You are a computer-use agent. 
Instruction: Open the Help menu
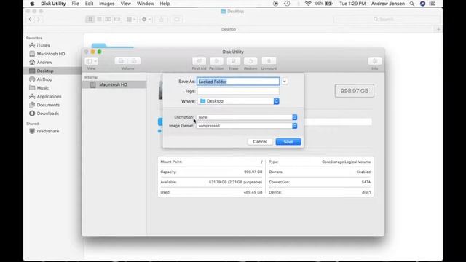click(x=165, y=4)
